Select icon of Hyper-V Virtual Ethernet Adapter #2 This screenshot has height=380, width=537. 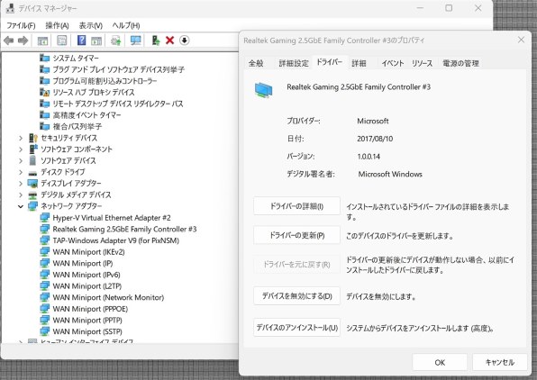coord(44,218)
